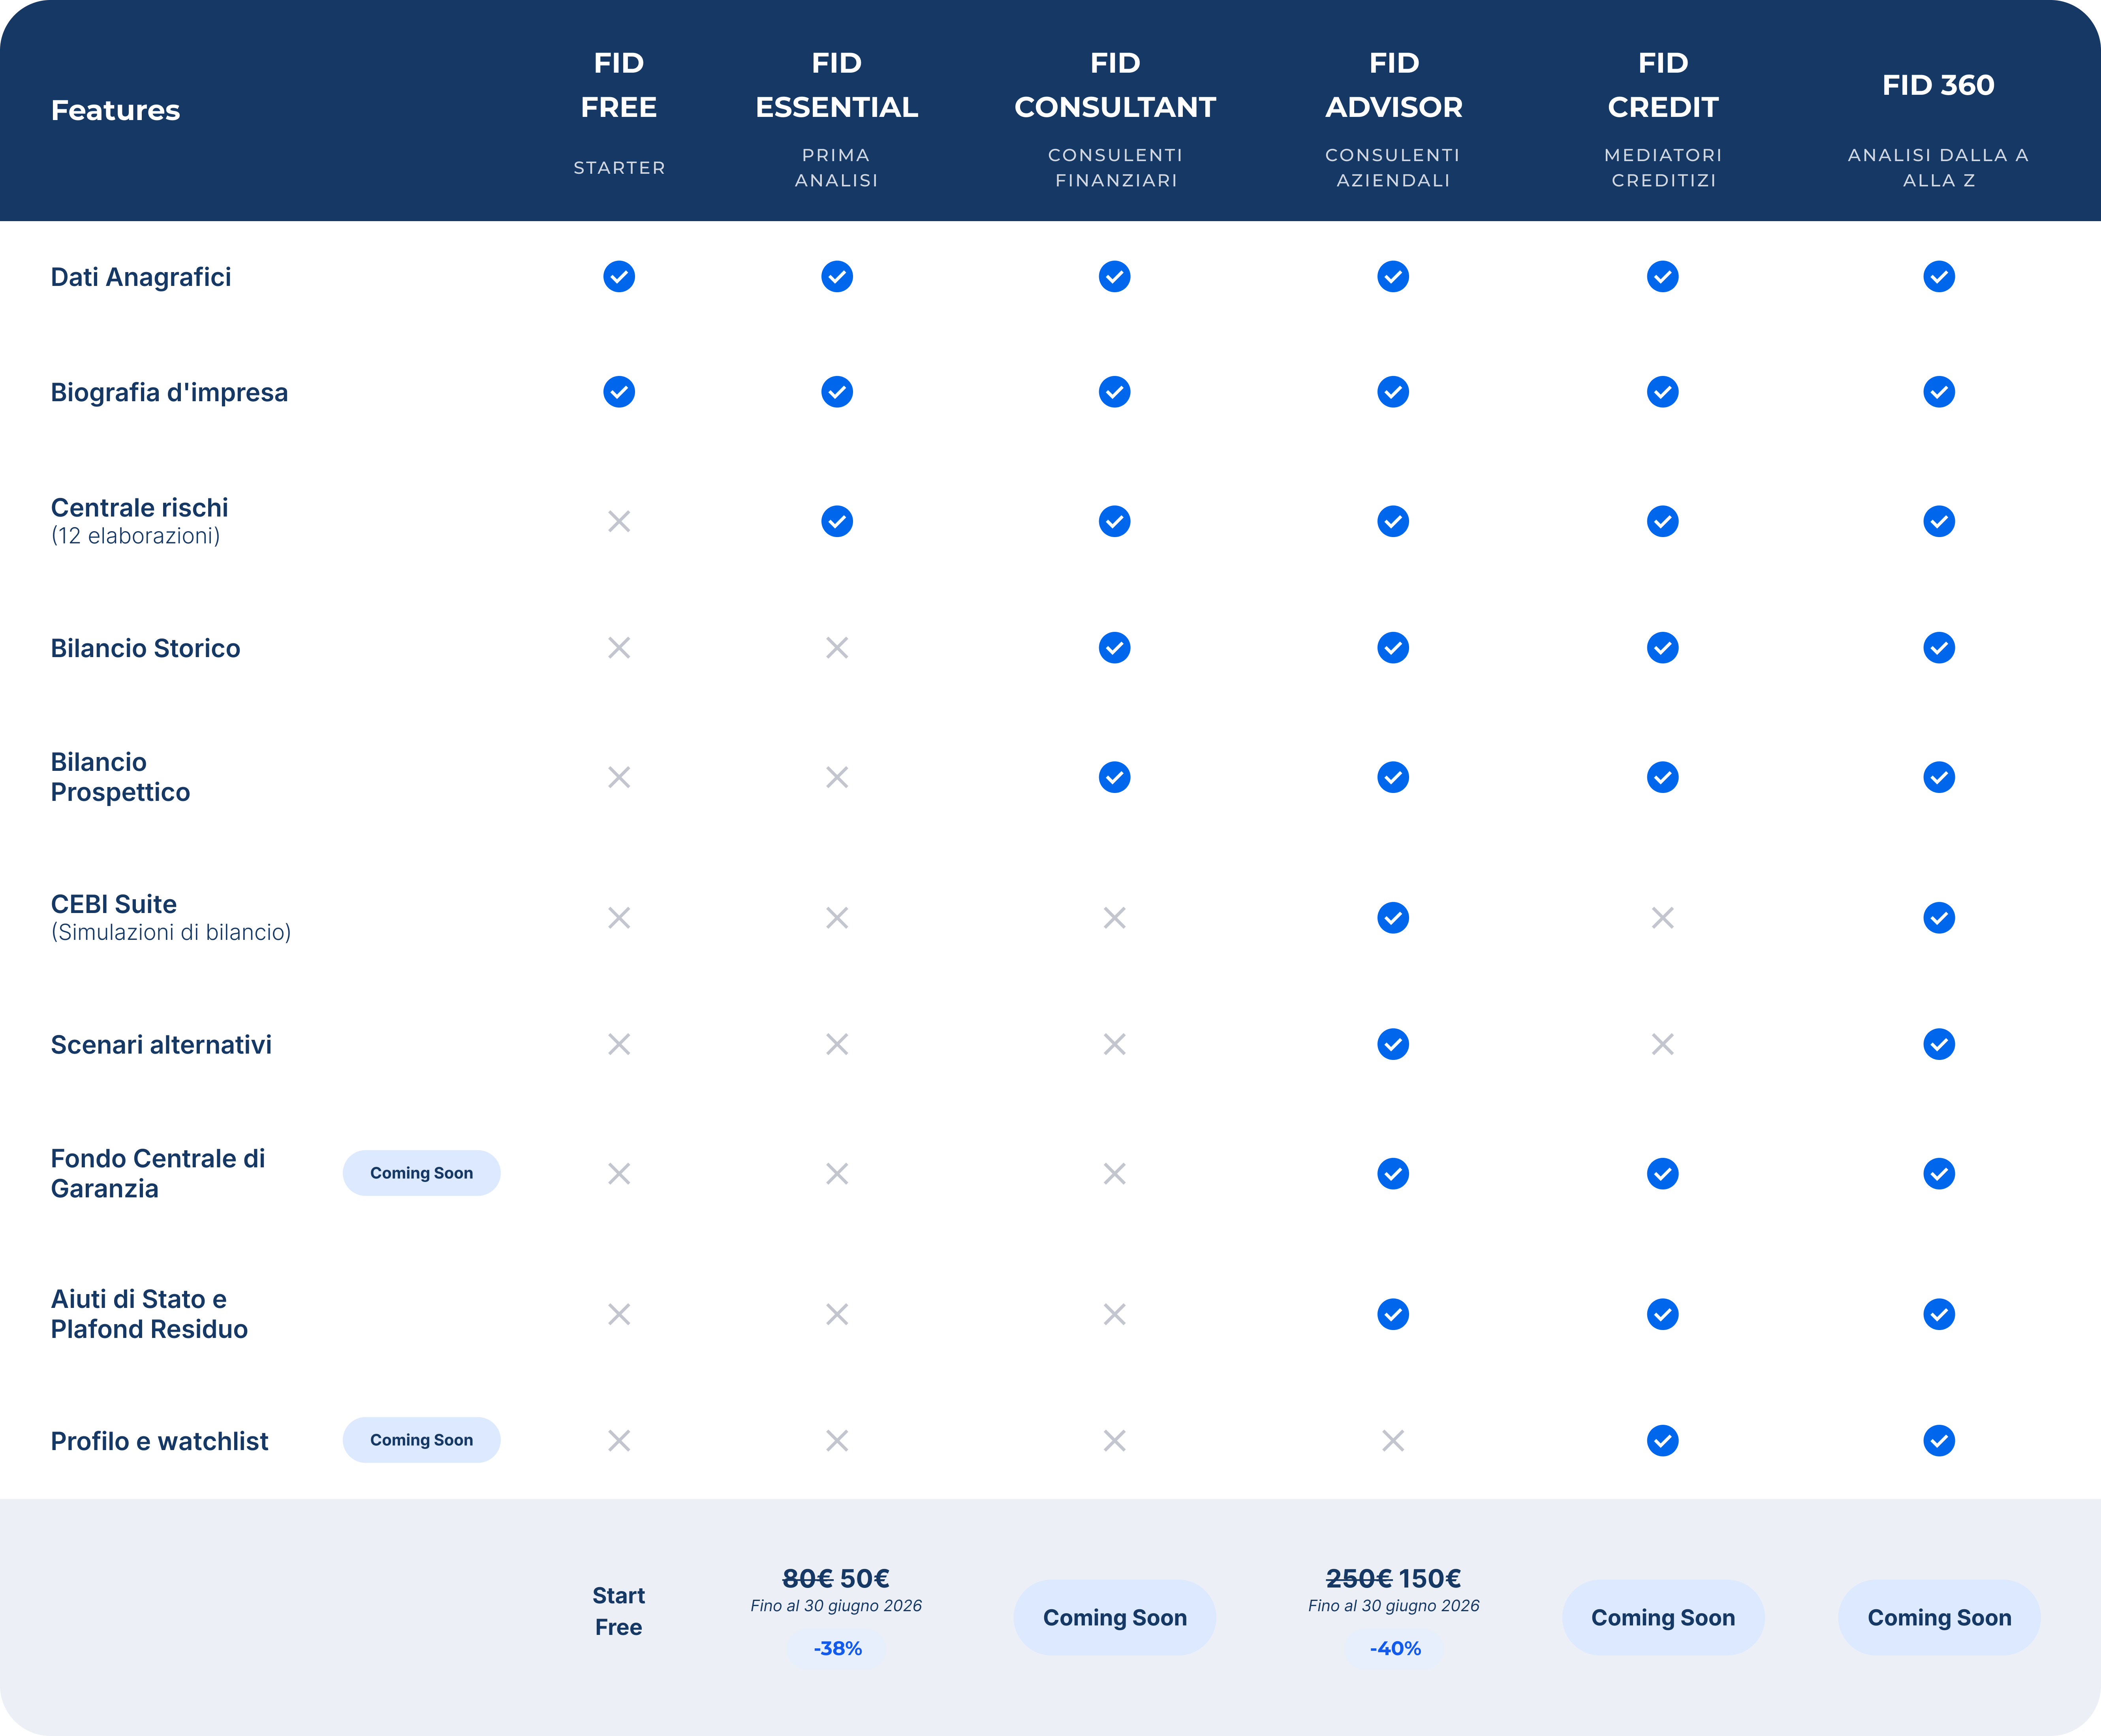Click FID CONSULTANT Coming Soon price button
The height and width of the screenshot is (1736, 2101).
[x=1115, y=1617]
